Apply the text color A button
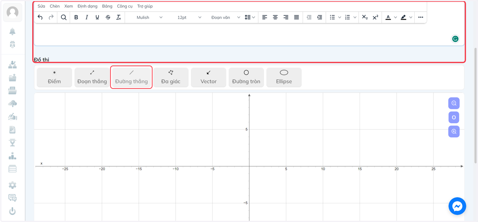478x222 pixels. pyautogui.click(x=388, y=17)
